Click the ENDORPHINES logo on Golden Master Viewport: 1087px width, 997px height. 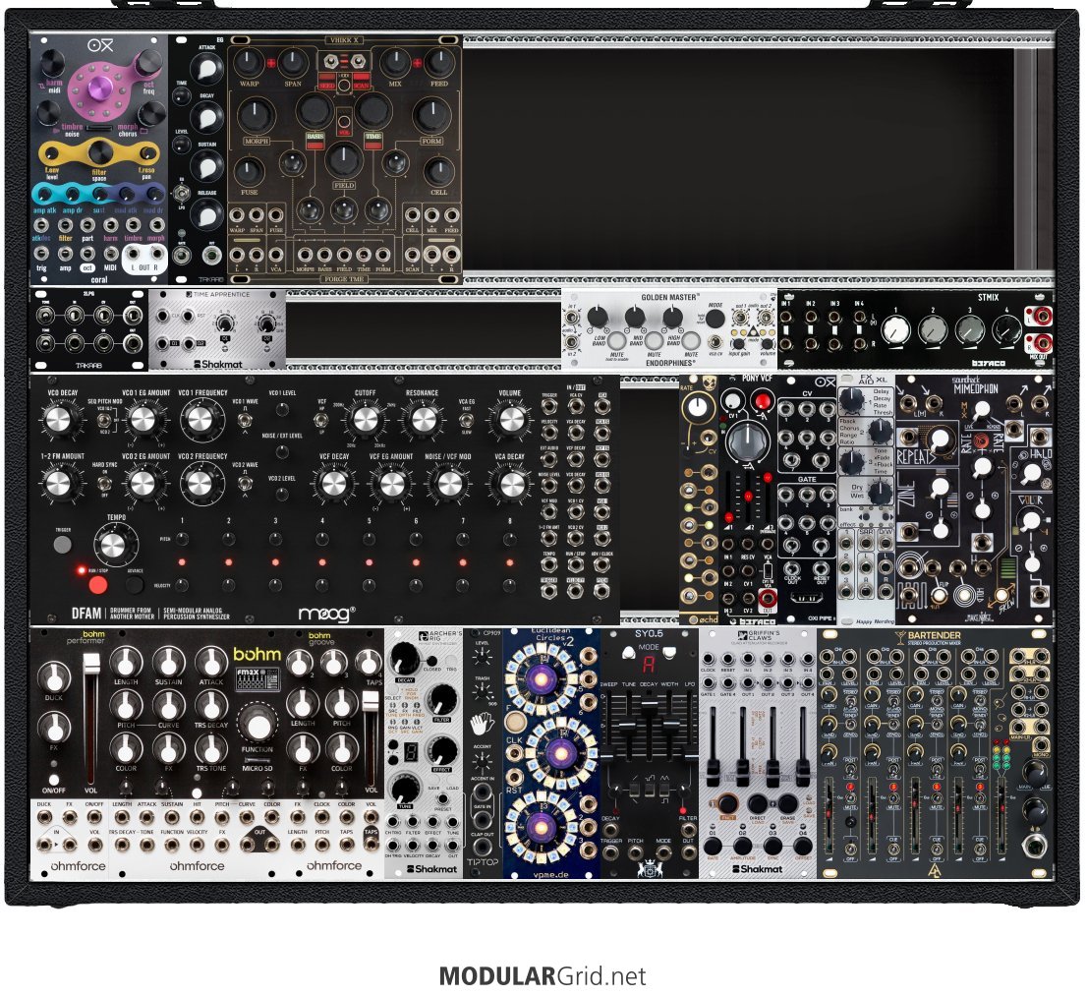tap(669, 363)
